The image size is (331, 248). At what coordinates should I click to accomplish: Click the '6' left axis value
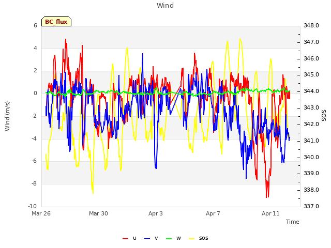tap(35, 25)
